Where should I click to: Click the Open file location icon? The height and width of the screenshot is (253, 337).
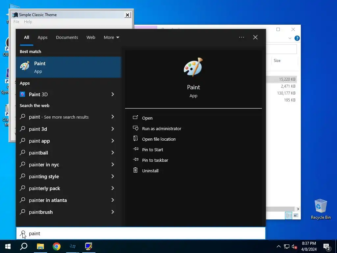[x=135, y=139]
